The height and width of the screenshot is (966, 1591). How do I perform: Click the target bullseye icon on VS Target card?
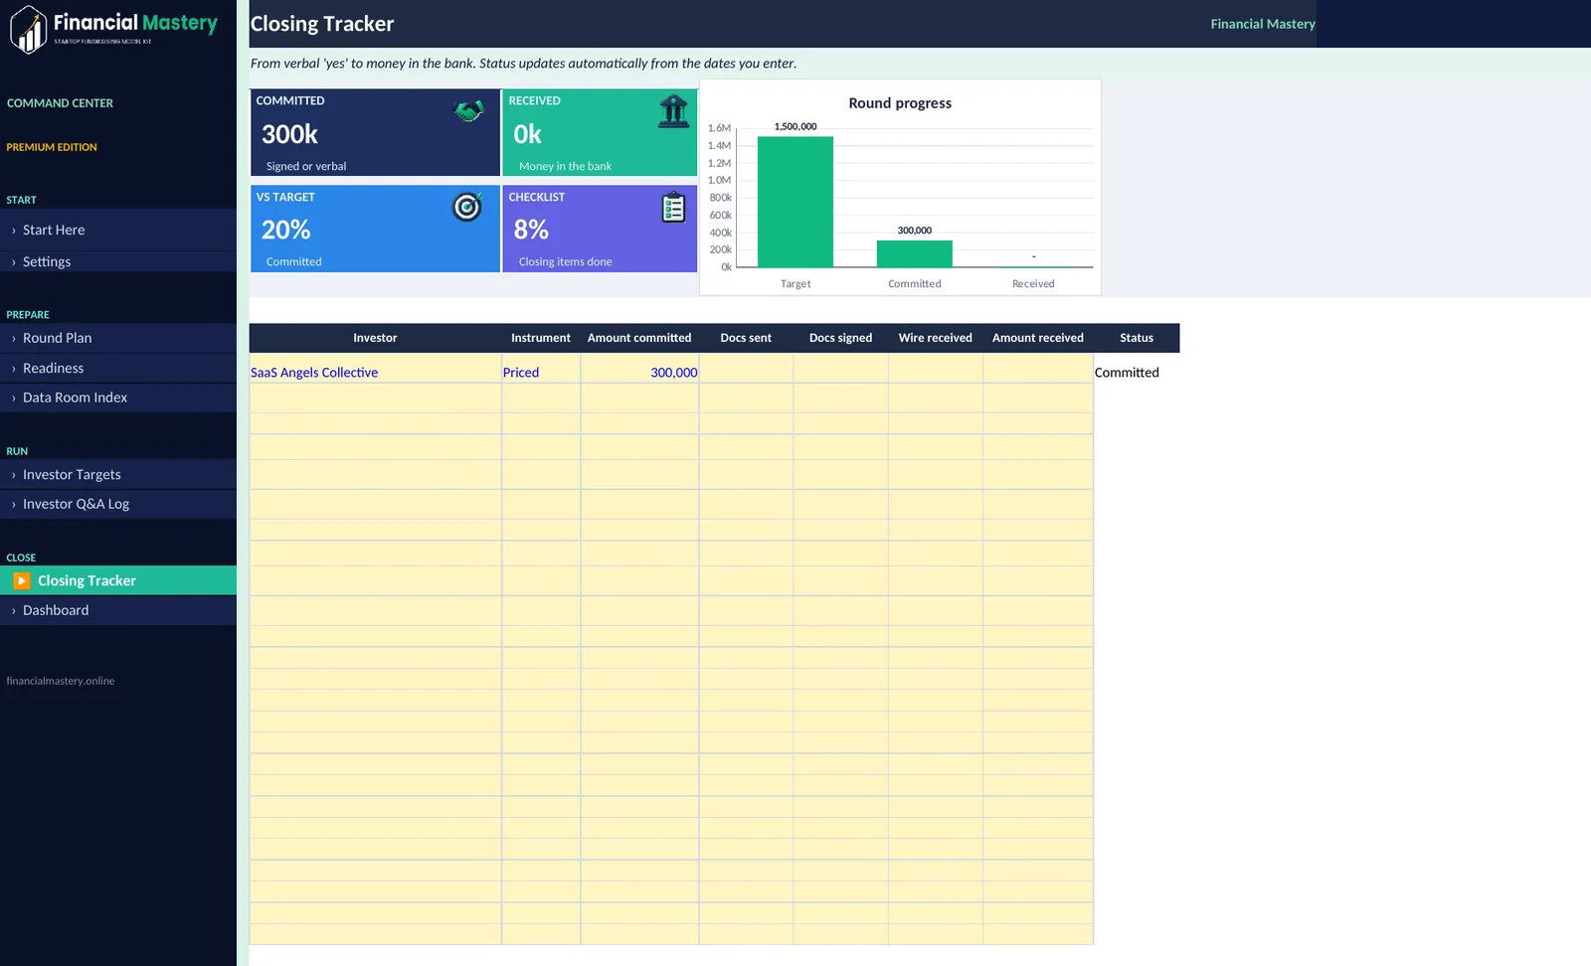coord(467,207)
